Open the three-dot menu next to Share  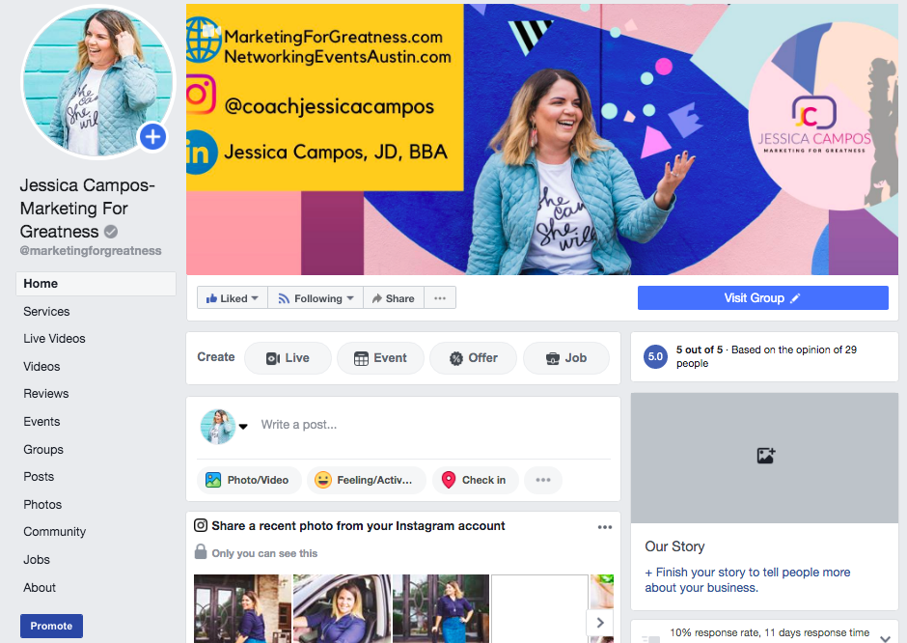(x=440, y=298)
